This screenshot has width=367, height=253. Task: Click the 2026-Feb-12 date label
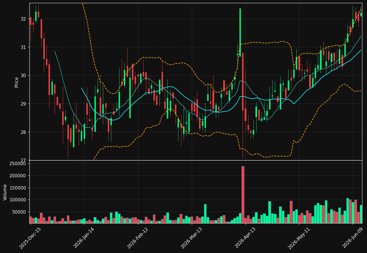coord(138,238)
